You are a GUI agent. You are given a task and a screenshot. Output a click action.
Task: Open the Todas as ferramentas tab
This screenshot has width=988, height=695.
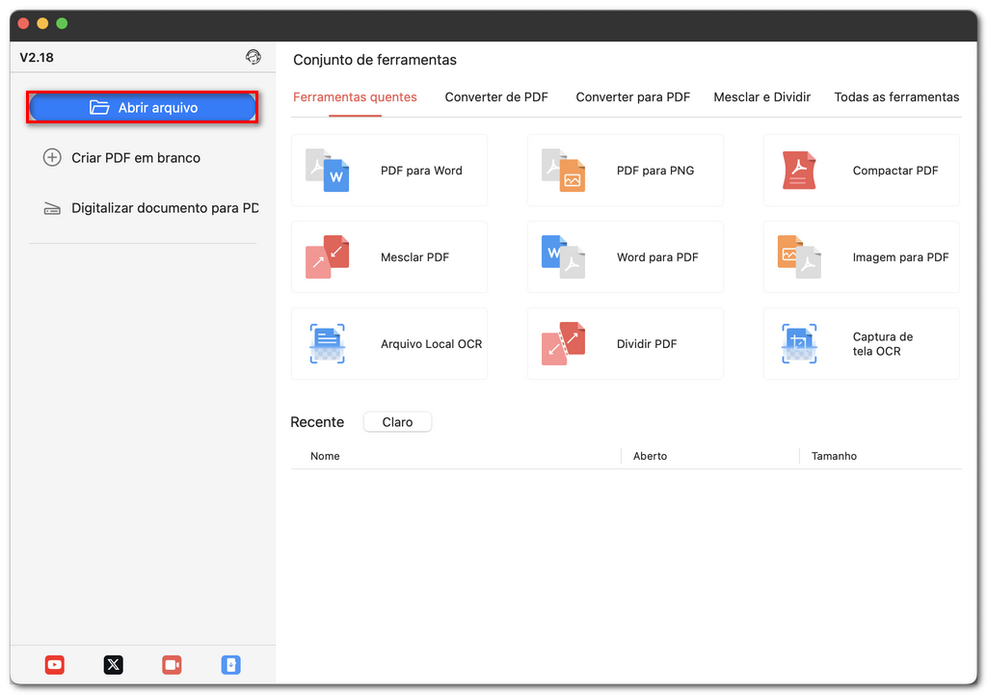(x=896, y=97)
